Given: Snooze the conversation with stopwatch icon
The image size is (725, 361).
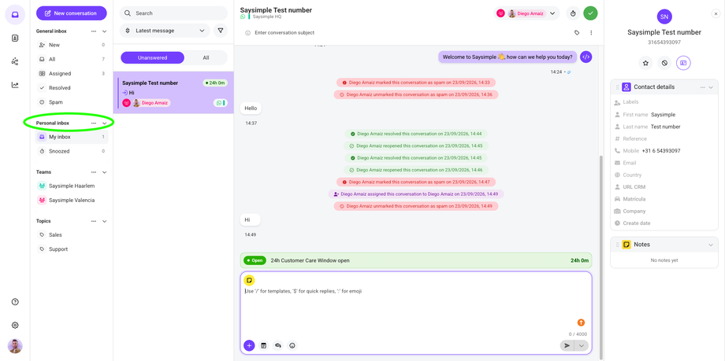Looking at the screenshot, I should pyautogui.click(x=573, y=13).
